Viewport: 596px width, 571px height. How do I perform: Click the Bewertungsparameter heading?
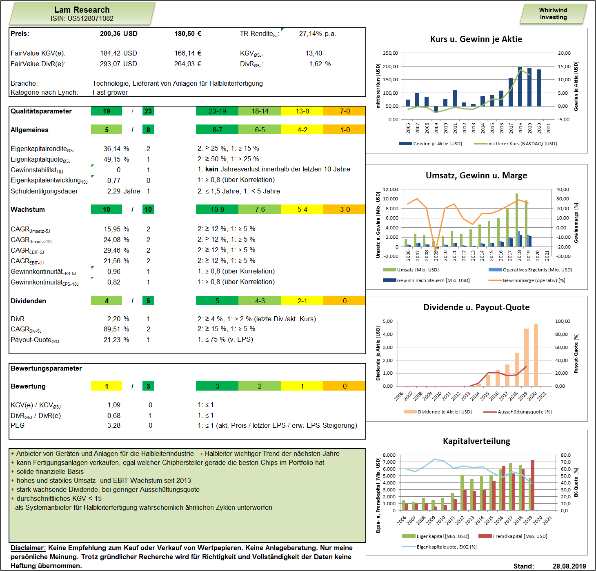click(47, 368)
